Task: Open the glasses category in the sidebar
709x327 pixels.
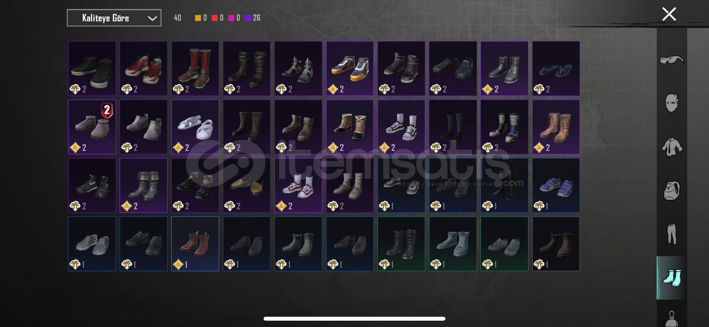Action: [x=672, y=60]
